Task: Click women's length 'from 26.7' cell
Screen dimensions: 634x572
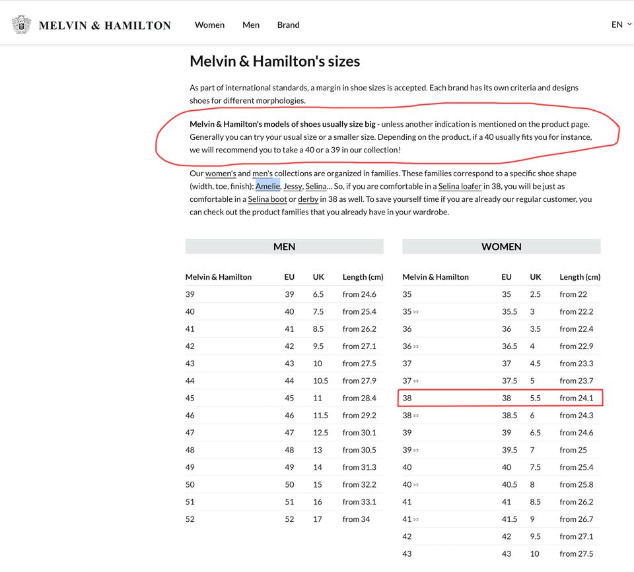Action: coord(576,519)
